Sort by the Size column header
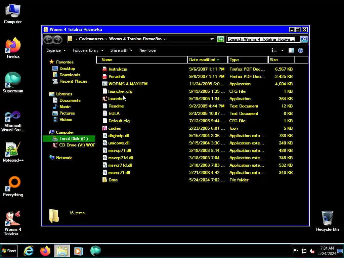This screenshot has height=258, width=344. (282, 60)
